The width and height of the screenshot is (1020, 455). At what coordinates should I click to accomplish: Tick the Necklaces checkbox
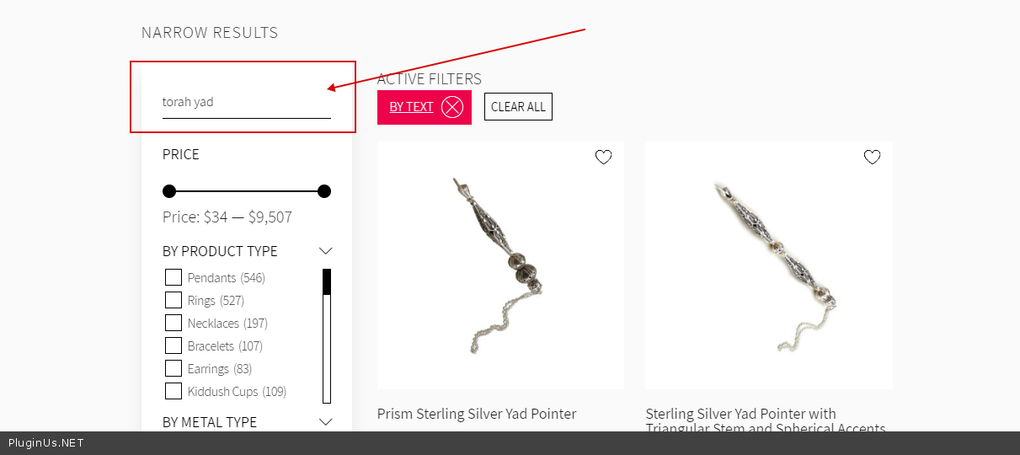174,323
